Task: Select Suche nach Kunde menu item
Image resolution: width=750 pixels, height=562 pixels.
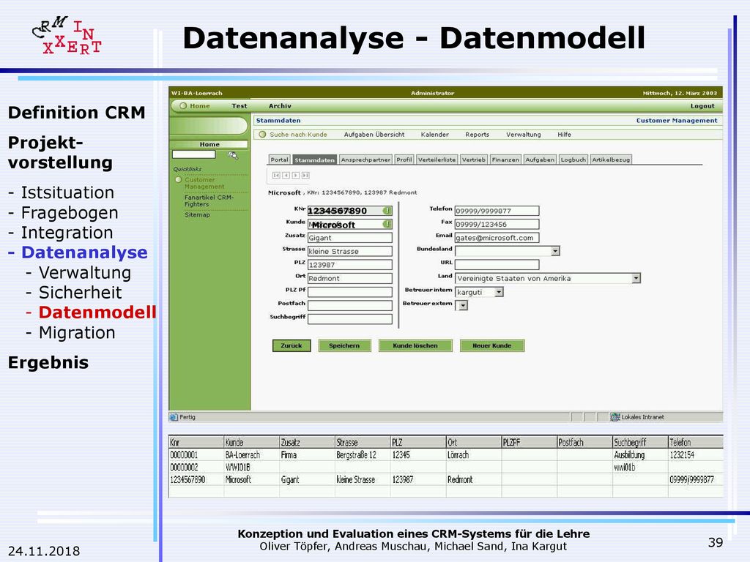Action: point(299,135)
